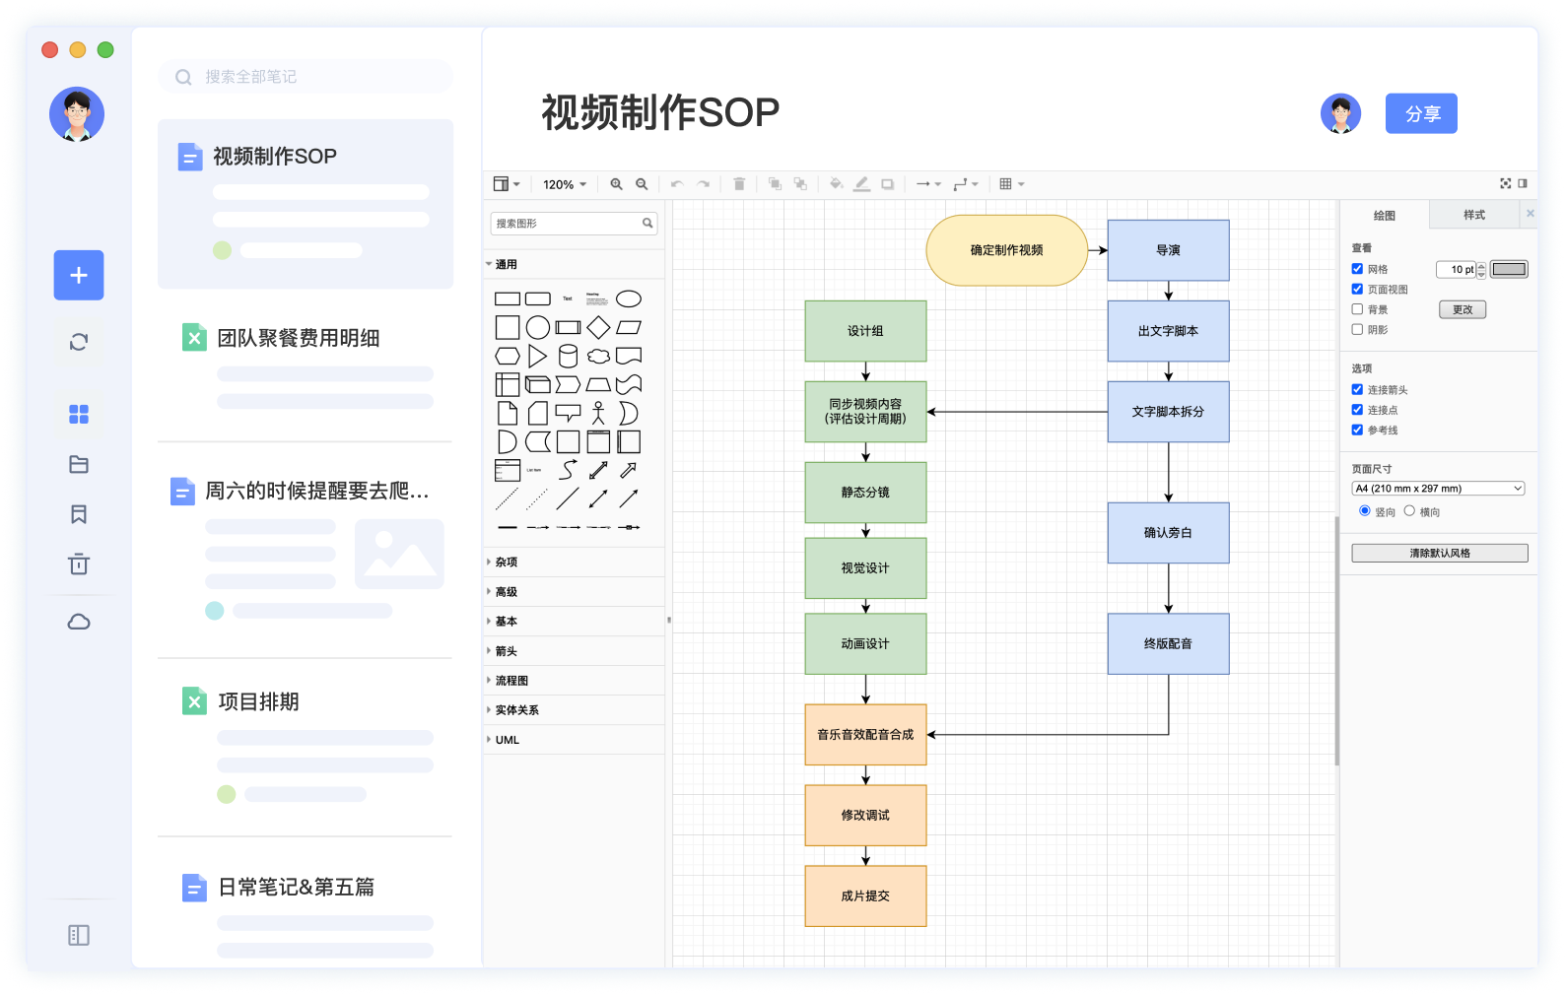Click the zoom out magnifier icon
This screenshot has height=995, width=1565.
(642, 184)
